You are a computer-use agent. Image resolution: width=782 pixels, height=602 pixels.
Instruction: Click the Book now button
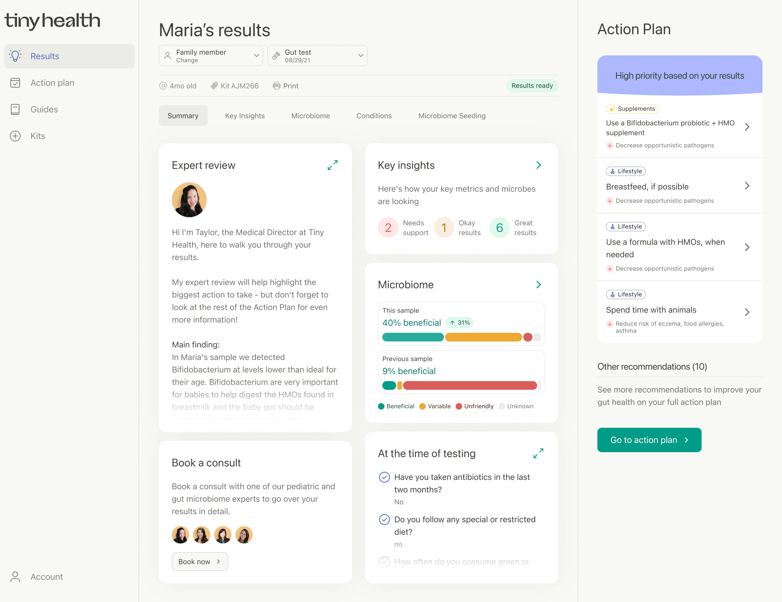(x=200, y=562)
